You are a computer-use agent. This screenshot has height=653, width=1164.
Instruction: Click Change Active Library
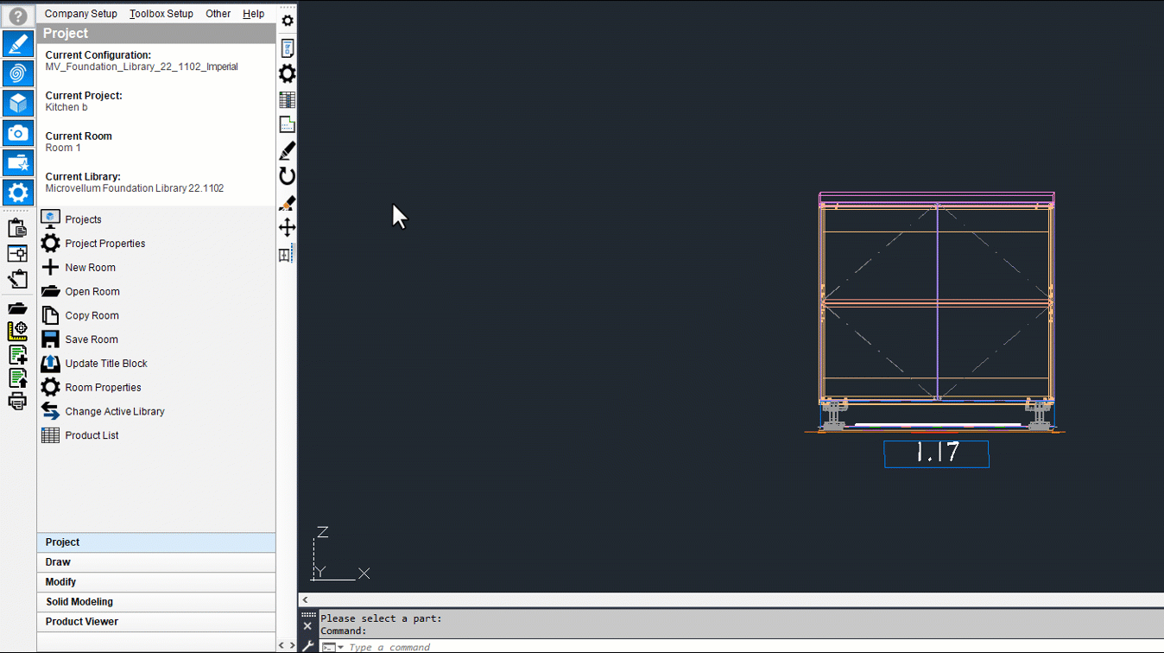point(115,412)
